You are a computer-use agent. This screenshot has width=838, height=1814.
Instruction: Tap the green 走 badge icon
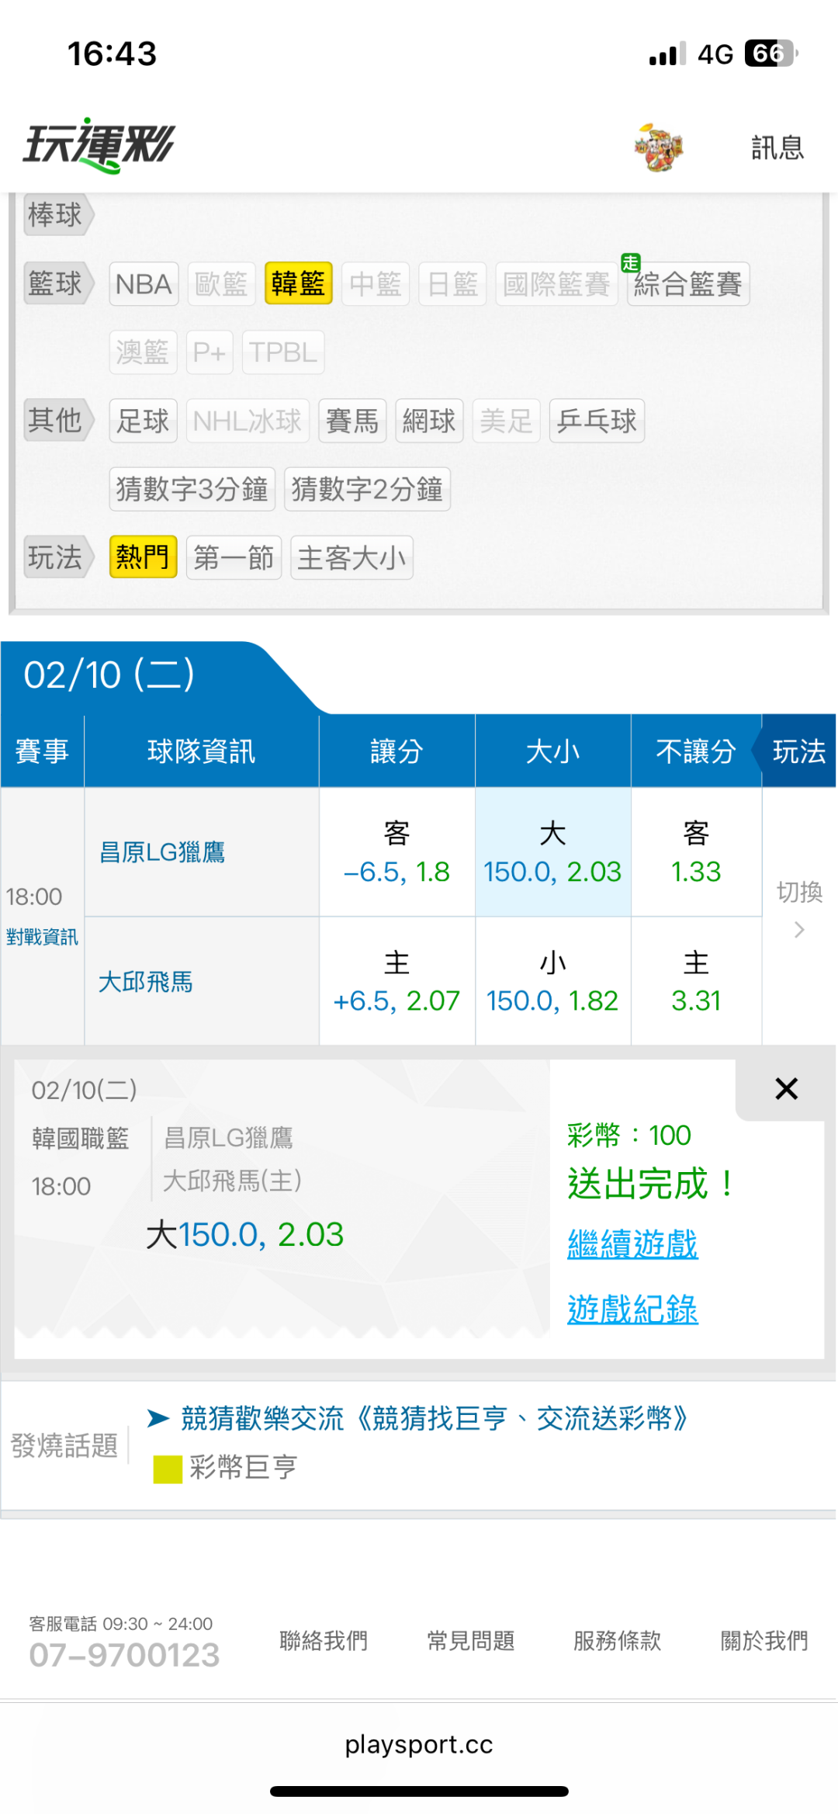(x=630, y=263)
